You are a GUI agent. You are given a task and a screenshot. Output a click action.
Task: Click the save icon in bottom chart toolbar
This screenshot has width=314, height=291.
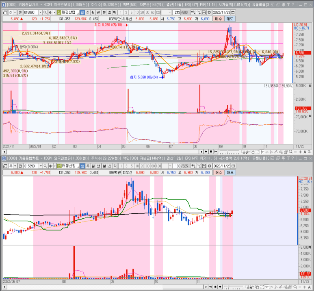(204, 166)
